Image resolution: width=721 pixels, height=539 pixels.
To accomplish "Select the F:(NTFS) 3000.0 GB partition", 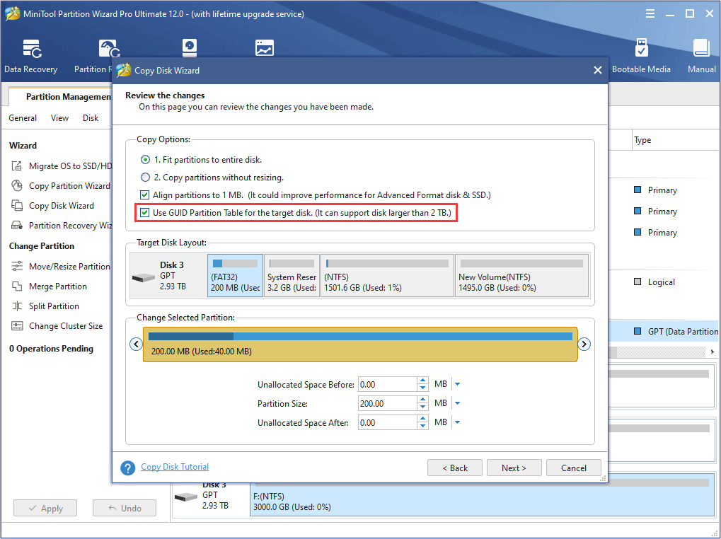I will (482, 495).
